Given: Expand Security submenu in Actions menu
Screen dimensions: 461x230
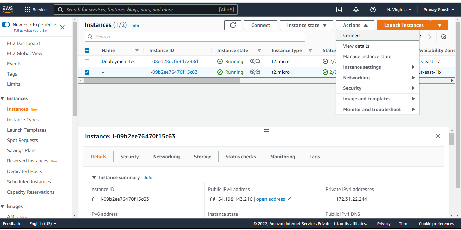Looking at the screenshot, I should [x=377, y=88].
